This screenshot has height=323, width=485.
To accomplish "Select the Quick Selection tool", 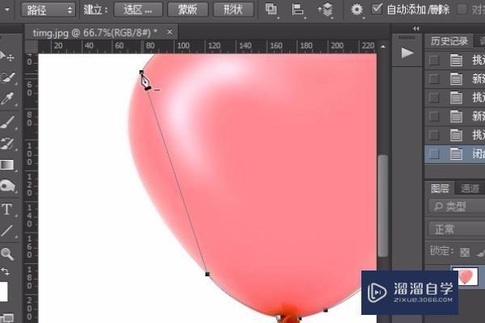I will pyautogui.click(x=8, y=78).
